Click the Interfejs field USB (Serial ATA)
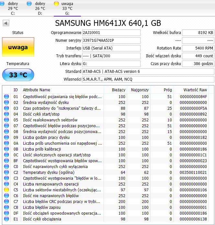Screen dimensions: 215x225 [x=111, y=48]
